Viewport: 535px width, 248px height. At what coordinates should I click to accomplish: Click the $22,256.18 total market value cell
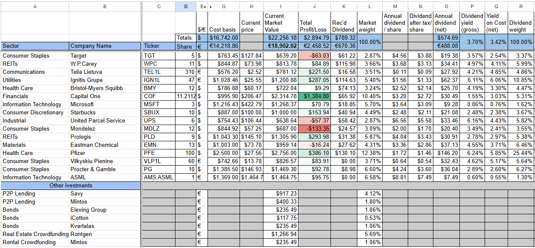click(281, 38)
